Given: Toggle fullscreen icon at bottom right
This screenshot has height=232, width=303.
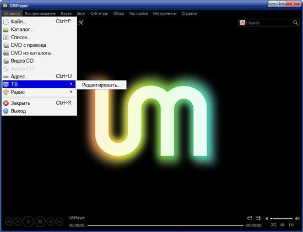Looking at the screenshot, I should point(273,225).
